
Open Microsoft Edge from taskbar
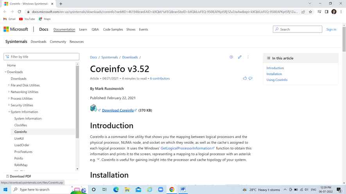coord(116,189)
